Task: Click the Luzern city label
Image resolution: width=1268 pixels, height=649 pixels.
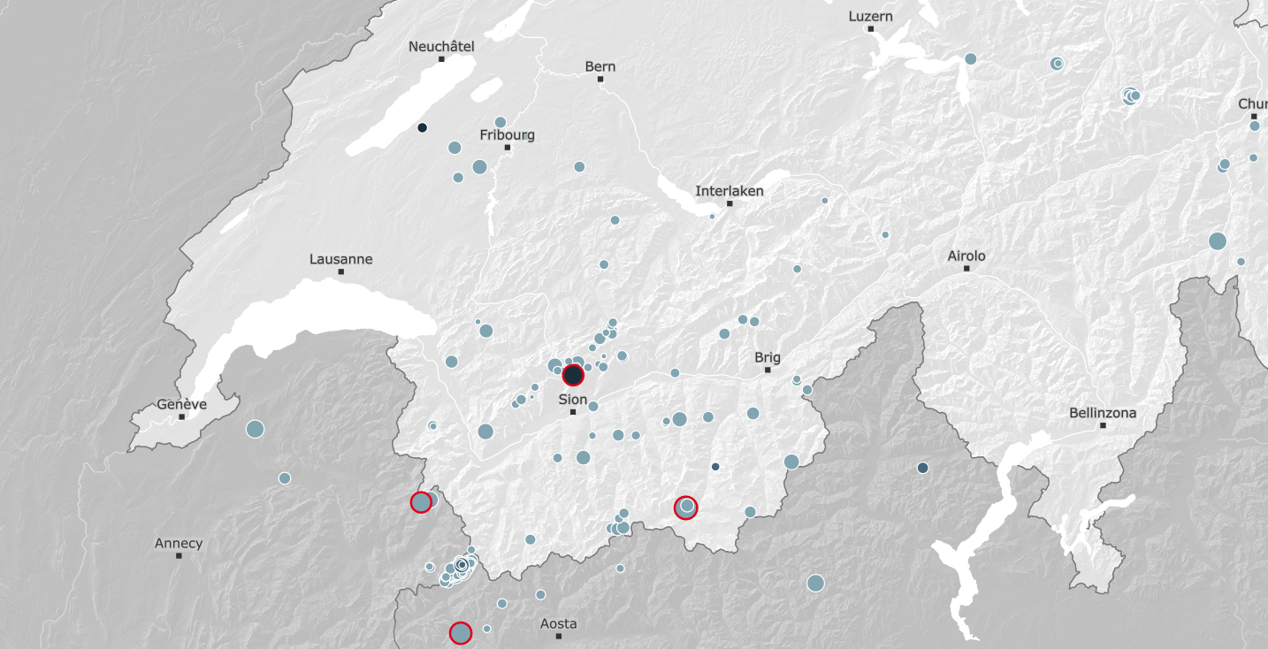Action: pyautogui.click(x=871, y=17)
